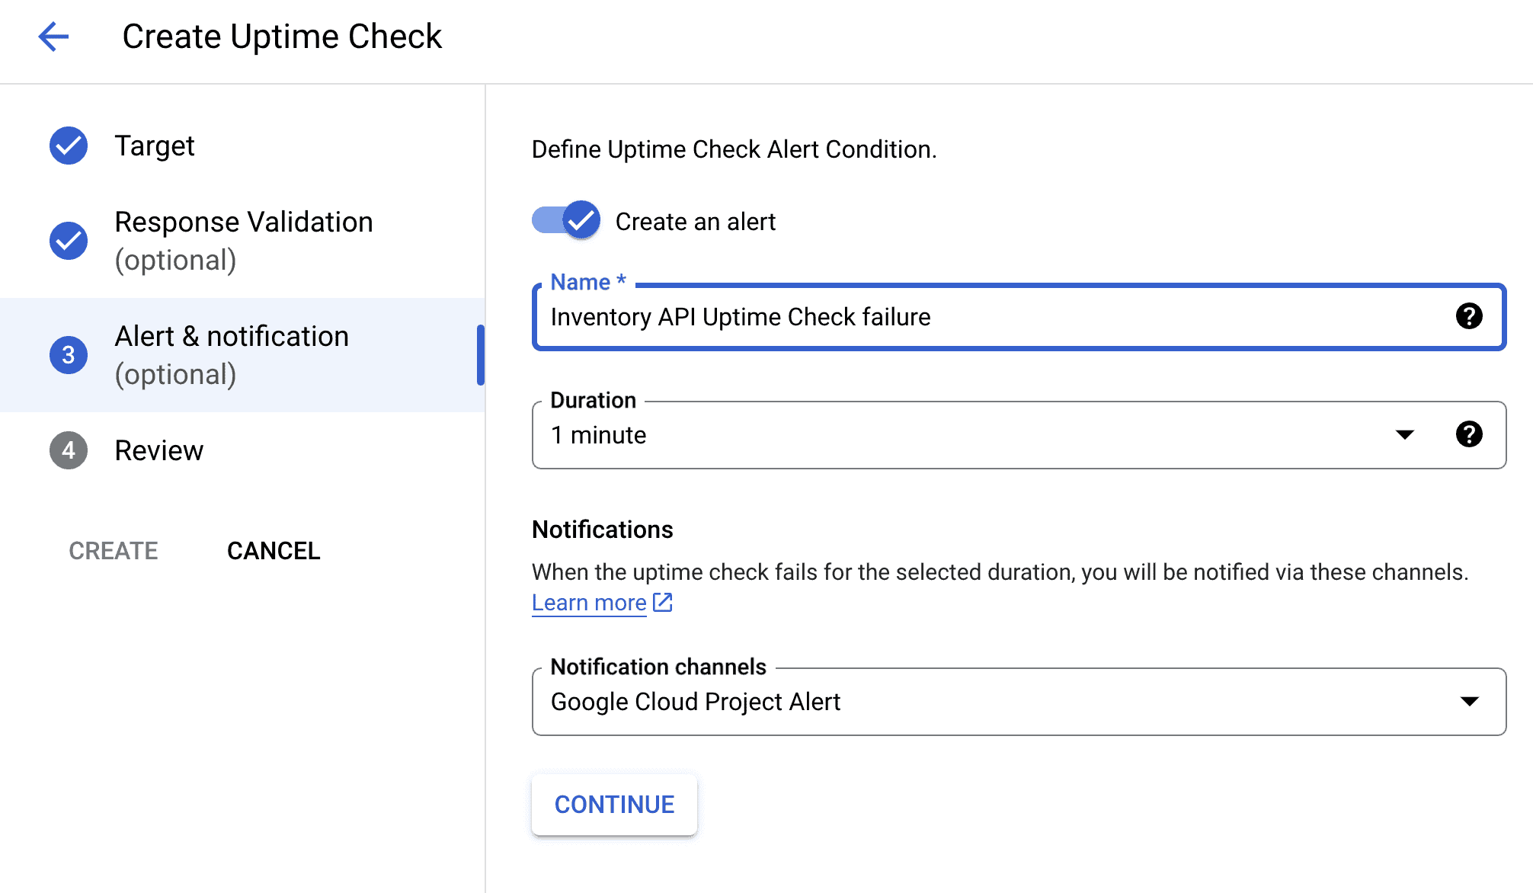Click the CANCEL button
The height and width of the screenshot is (893, 1533).
point(274,549)
